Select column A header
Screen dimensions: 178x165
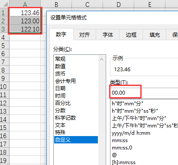click(25, 4)
